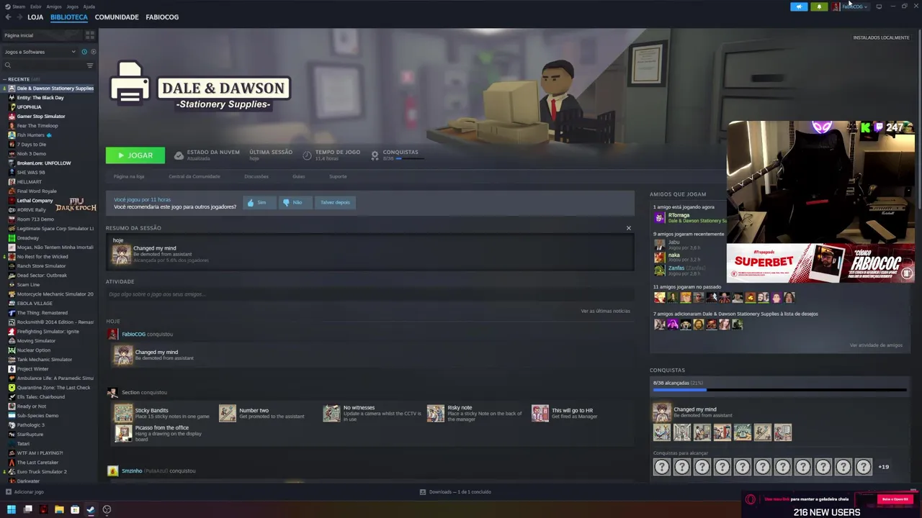Screen dimensions: 922x518
Task: Go forward with the navigation arrow
Action: 20,17
